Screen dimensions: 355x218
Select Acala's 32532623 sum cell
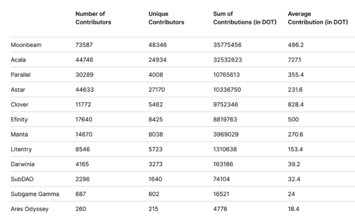tap(227, 60)
